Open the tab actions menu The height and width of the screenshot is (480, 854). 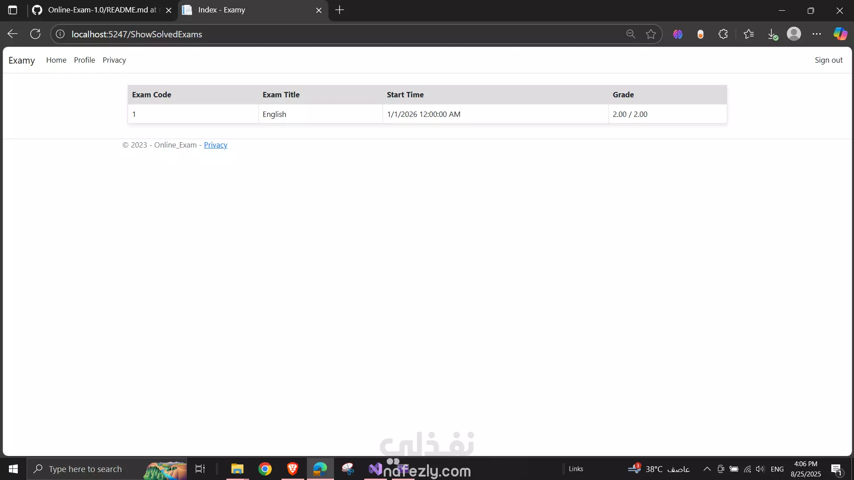click(13, 10)
